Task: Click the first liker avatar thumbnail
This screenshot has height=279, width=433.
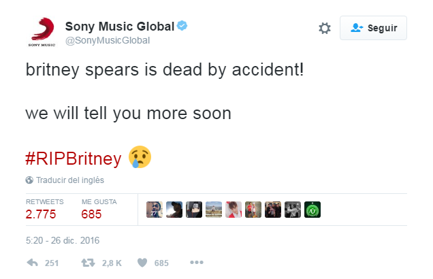Action: [155, 210]
